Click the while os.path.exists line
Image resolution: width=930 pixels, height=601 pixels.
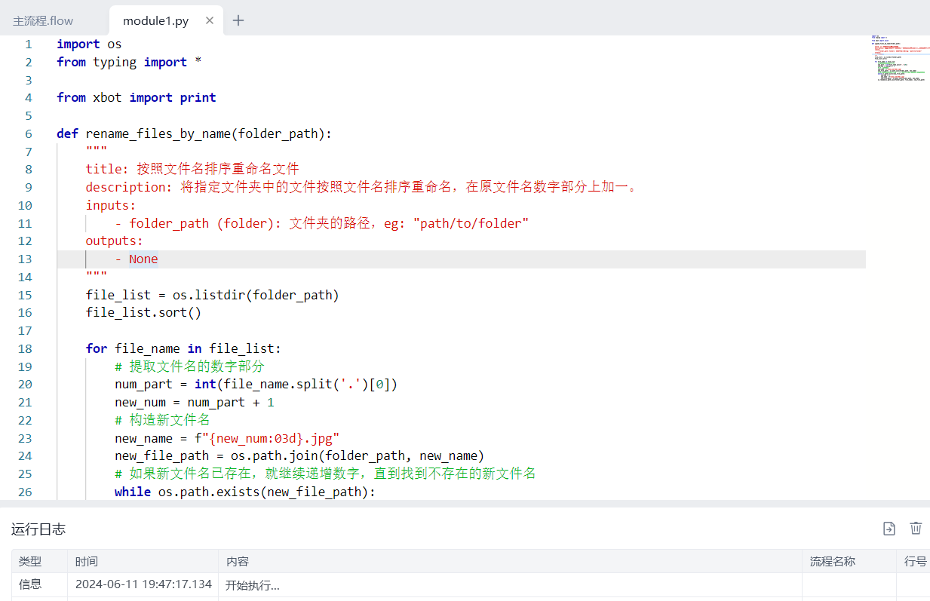(x=245, y=492)
